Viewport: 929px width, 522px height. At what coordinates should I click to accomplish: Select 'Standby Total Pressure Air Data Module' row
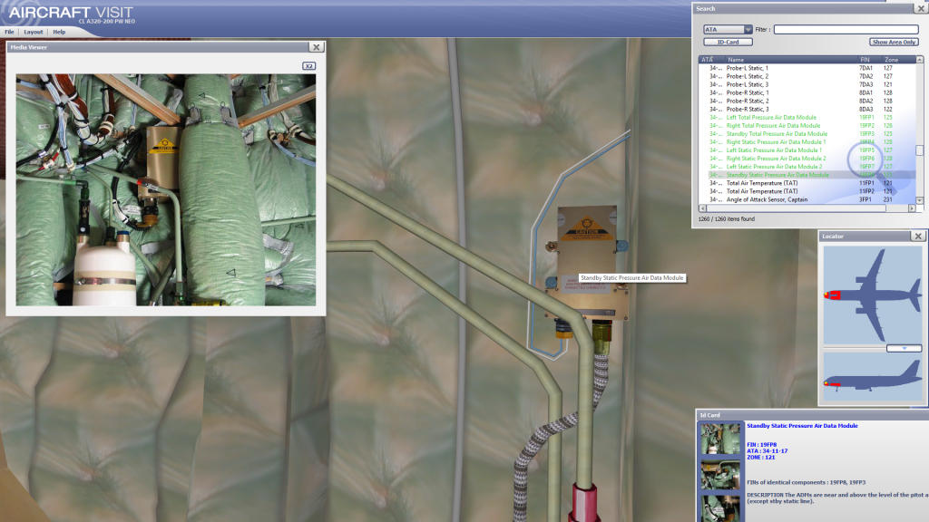coord(807,134)
